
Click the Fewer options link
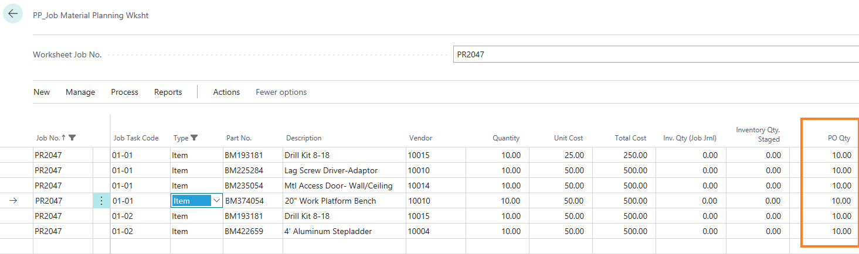point(281,92)
